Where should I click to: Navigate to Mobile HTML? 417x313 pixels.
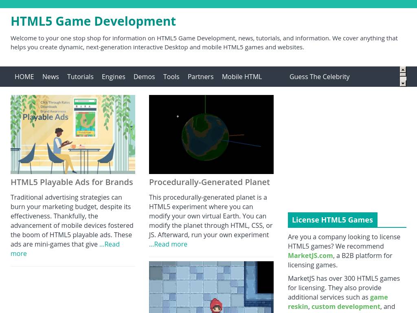(x=241, y=77)
